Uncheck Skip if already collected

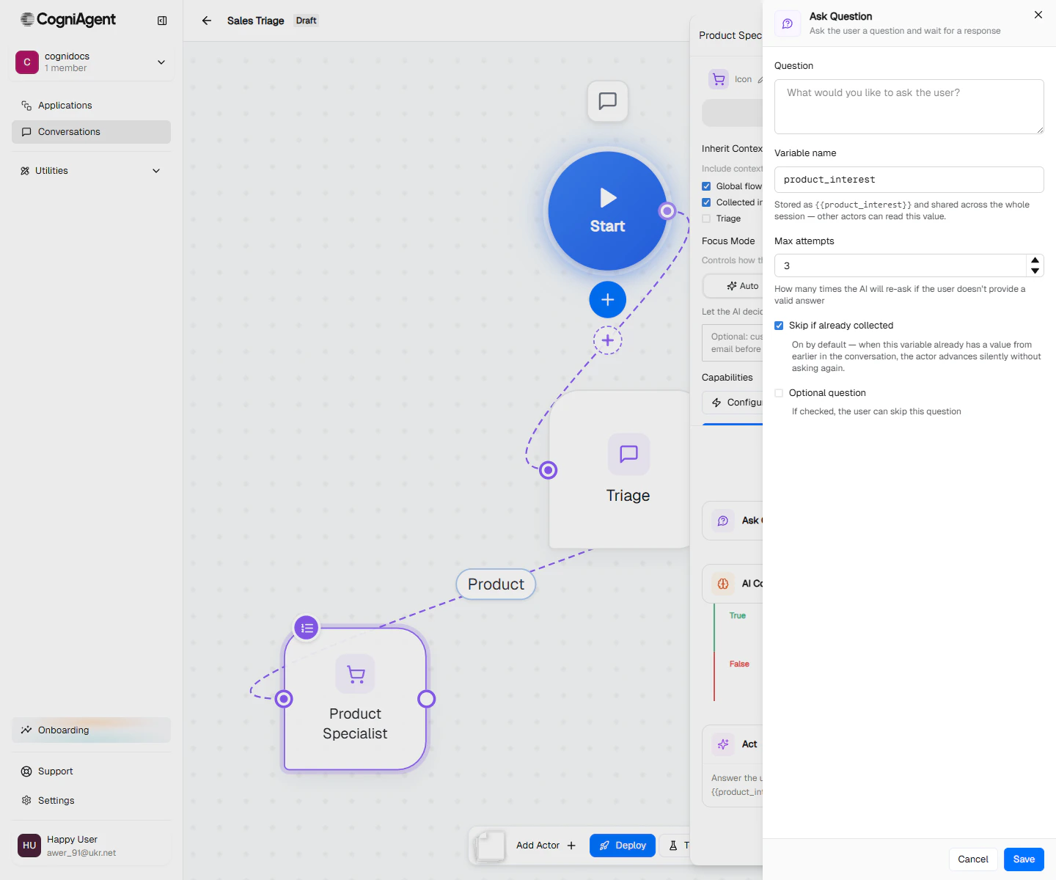pos(779,326)
